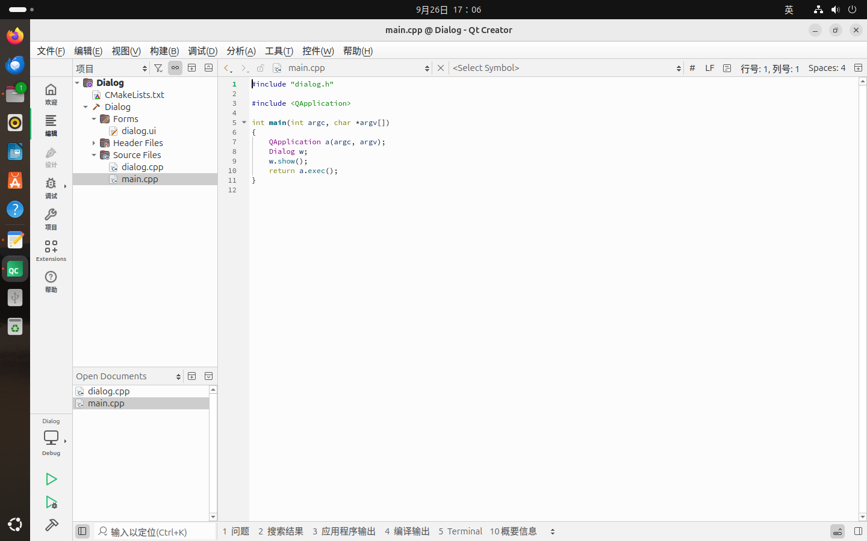867x541 pixels.
Task: Collapse the Source Files folder
Action: (94, 155)
